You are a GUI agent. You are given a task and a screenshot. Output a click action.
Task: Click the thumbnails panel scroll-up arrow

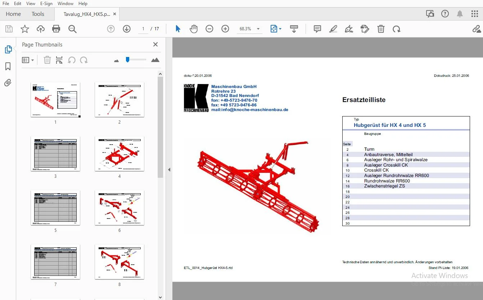(x=161, y=74)
